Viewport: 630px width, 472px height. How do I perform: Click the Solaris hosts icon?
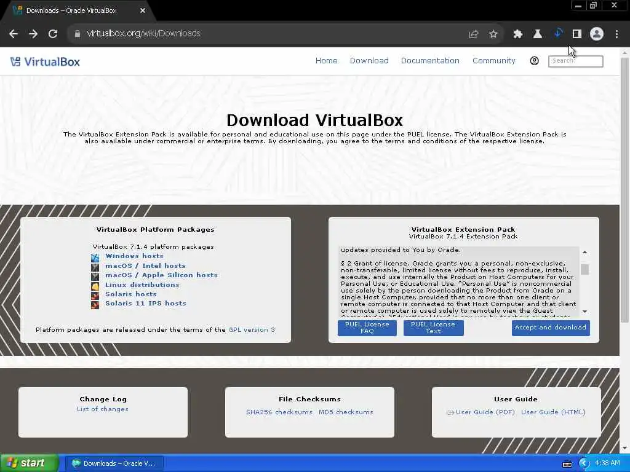pos(95,296)
